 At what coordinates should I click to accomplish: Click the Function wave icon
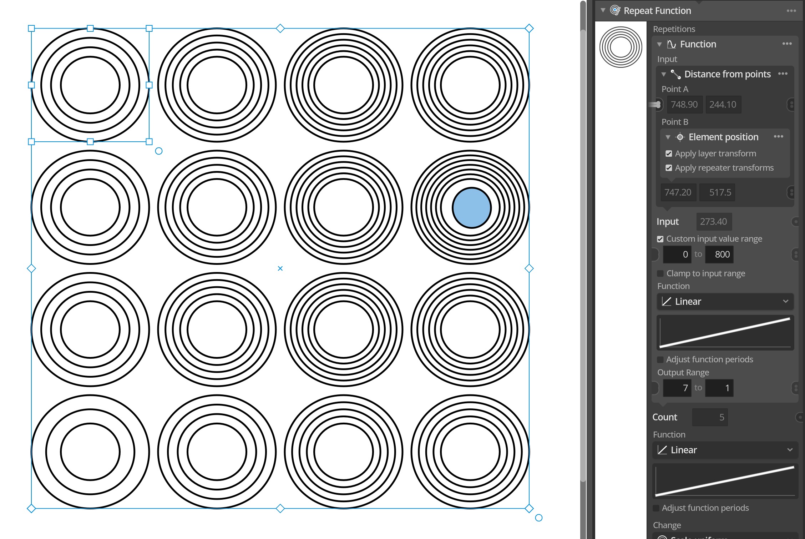click(x=672, y=44)
